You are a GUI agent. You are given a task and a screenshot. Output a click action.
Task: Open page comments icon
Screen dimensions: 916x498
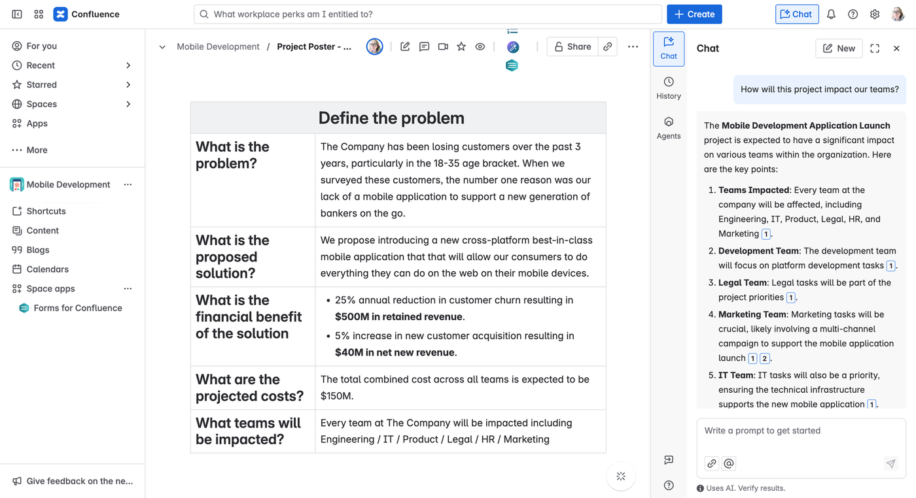click(x=424, y=47)
